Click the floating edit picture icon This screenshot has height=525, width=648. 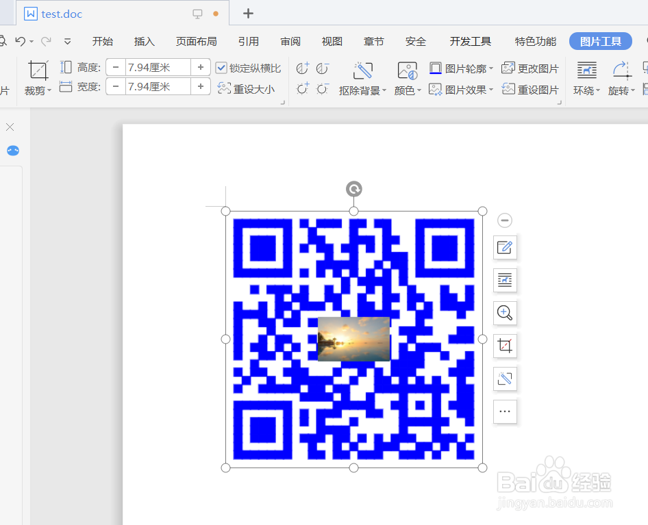click(505, 247)
